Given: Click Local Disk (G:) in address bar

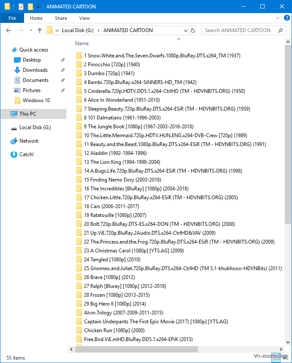Looking at the screenshot, I should pyautogui.click(x=78, y=30).
